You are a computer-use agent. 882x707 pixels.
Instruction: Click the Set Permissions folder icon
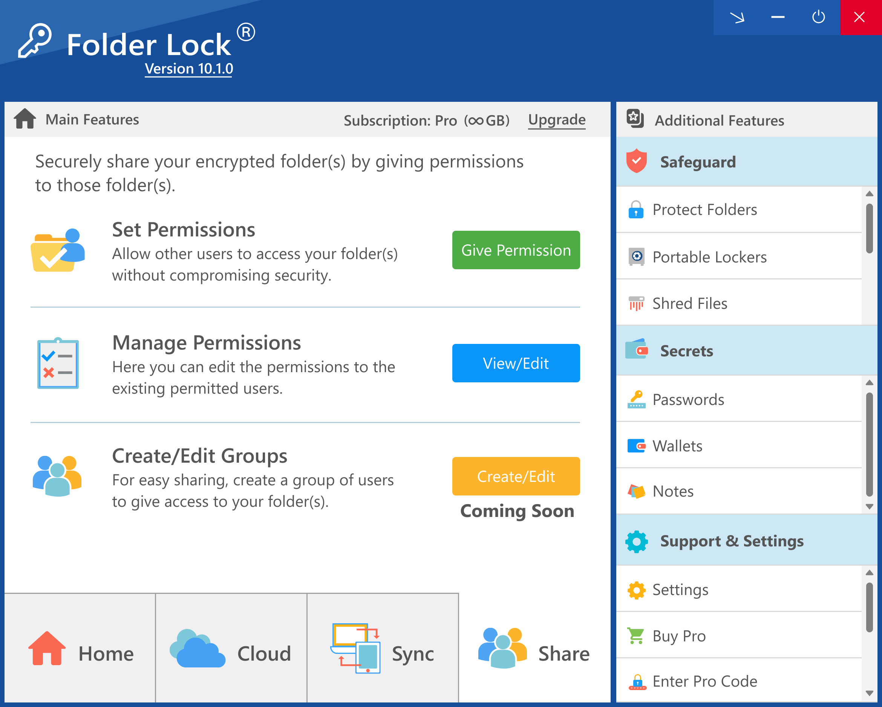click(58, 250)
